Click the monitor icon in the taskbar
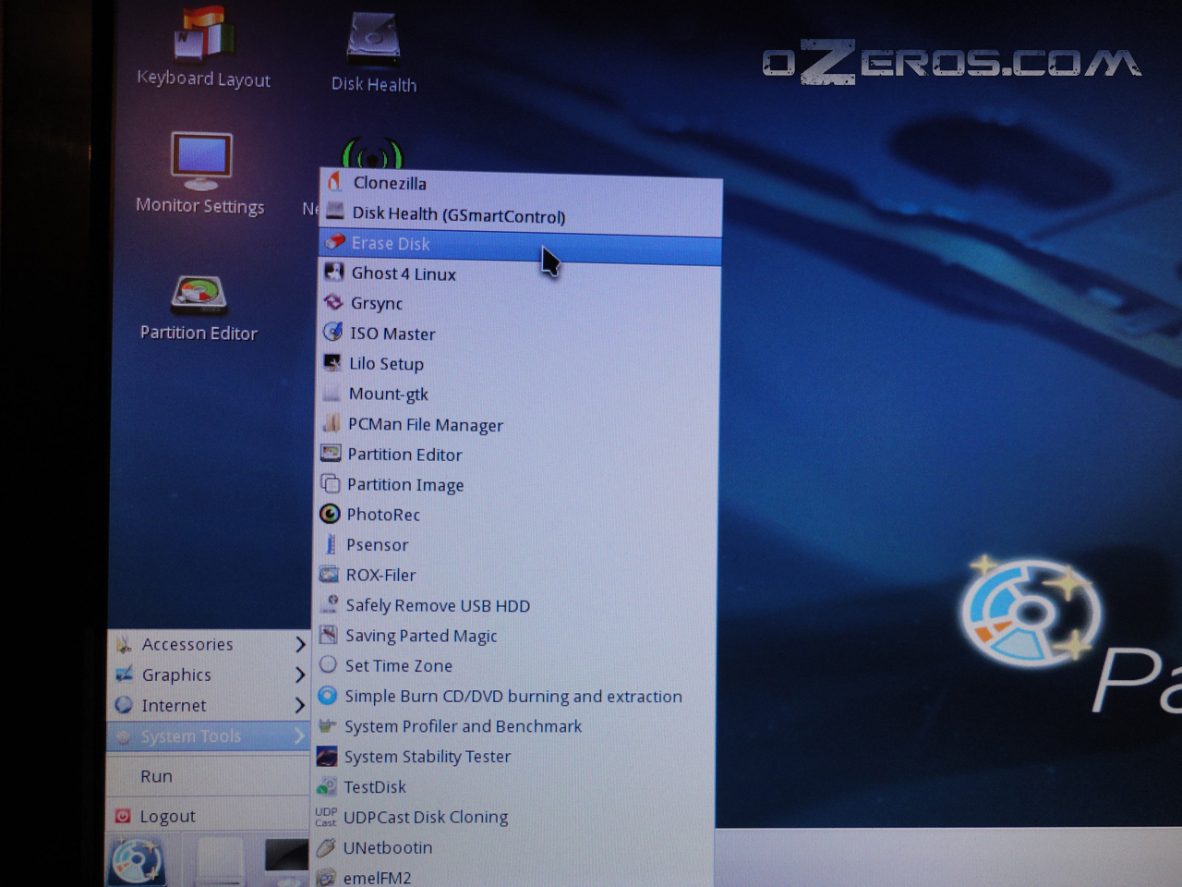 pyautogui.click(x=287, y=856)
